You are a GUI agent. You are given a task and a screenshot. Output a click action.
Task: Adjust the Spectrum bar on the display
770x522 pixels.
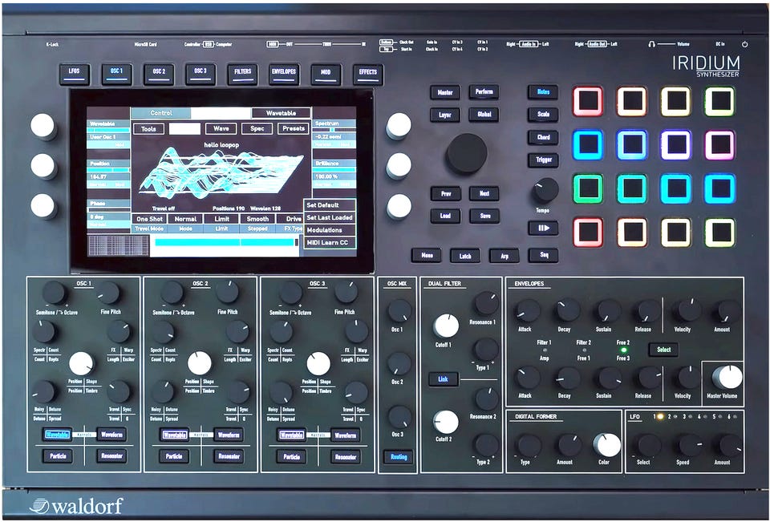click(x=334, y=130)
